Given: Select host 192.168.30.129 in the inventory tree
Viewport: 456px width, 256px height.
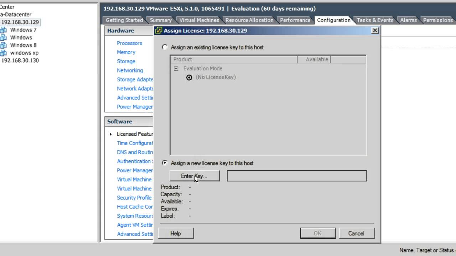Looking at the screenshot, I should coord(20,22).
